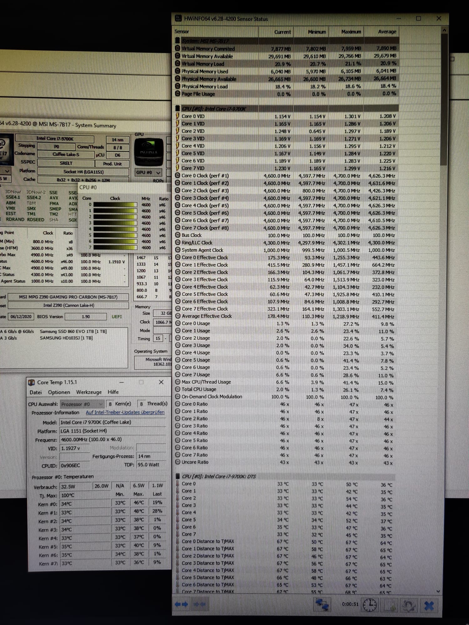Click the Core 7 VID voltage icon

(x=178, y=168)
